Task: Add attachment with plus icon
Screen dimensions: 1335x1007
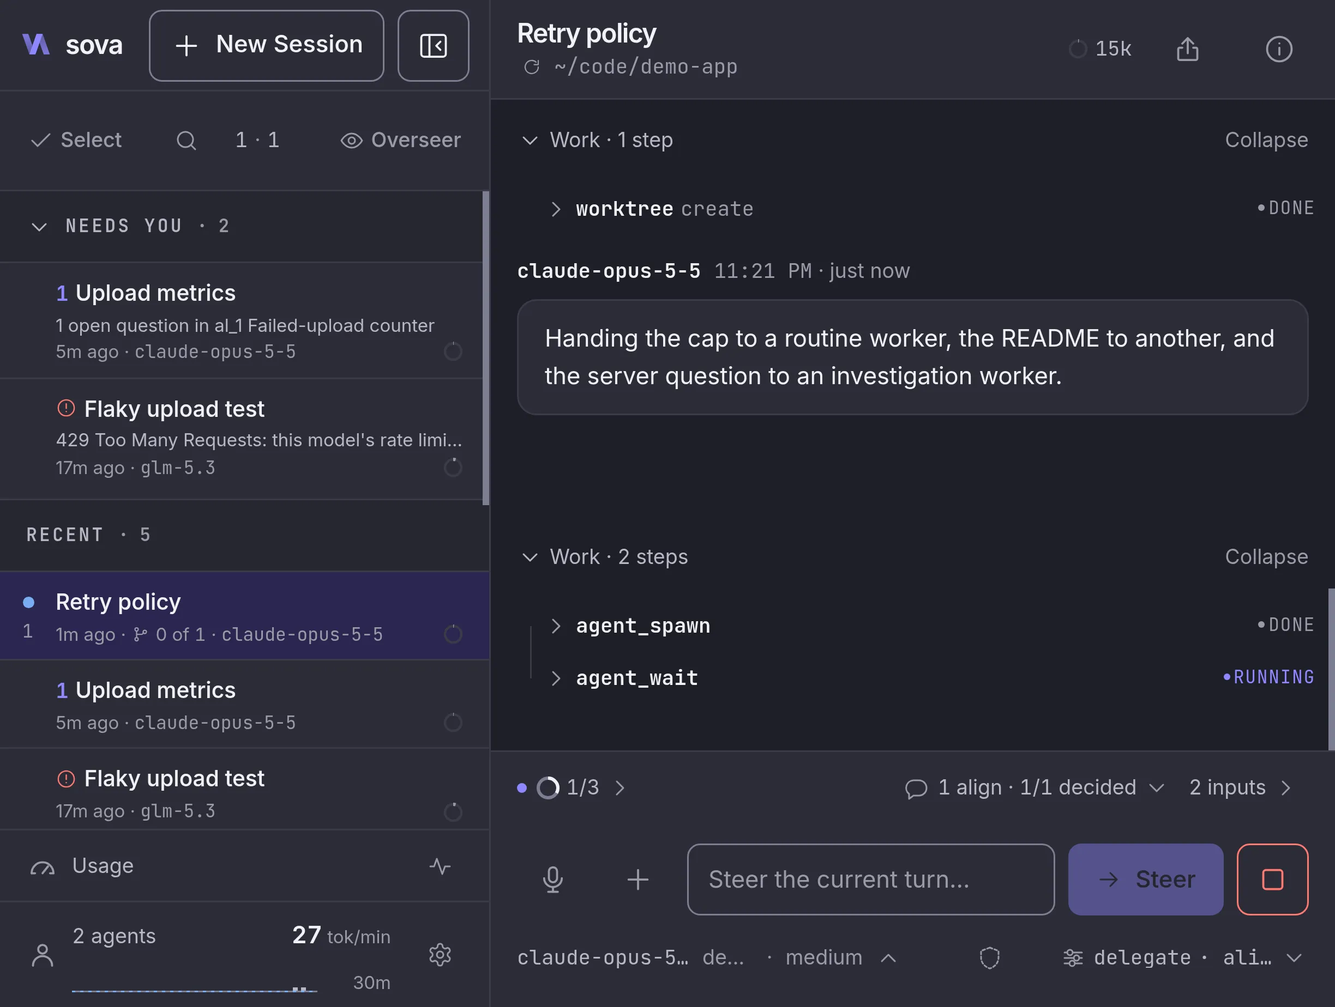Action: (x=638, y=879)
